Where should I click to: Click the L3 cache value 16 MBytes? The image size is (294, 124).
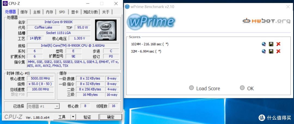tap(90, 95)
